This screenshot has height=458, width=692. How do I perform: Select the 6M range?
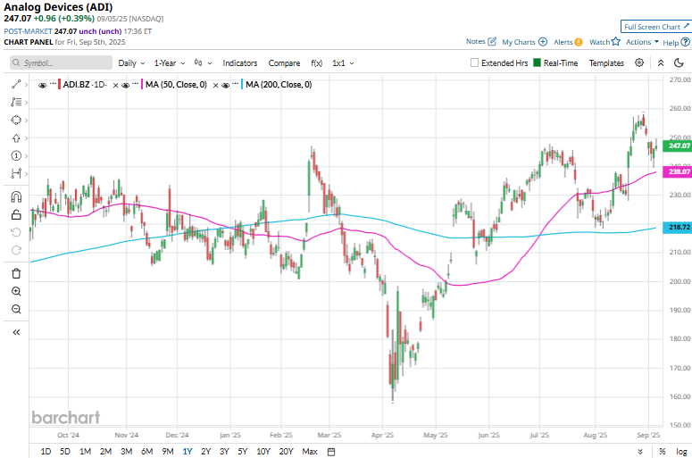click(147, 452)
